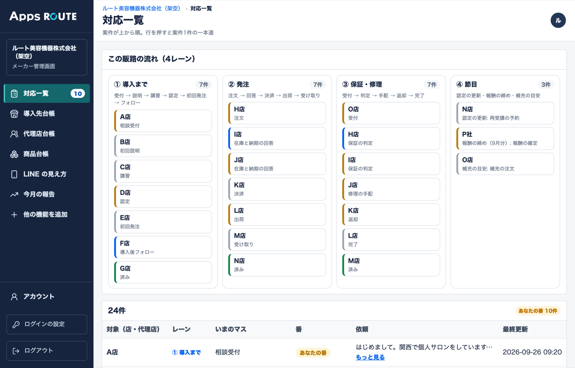Click the あなたの番 10件 badge
This screenshot has height=368, width=575.
coord(538,311)
